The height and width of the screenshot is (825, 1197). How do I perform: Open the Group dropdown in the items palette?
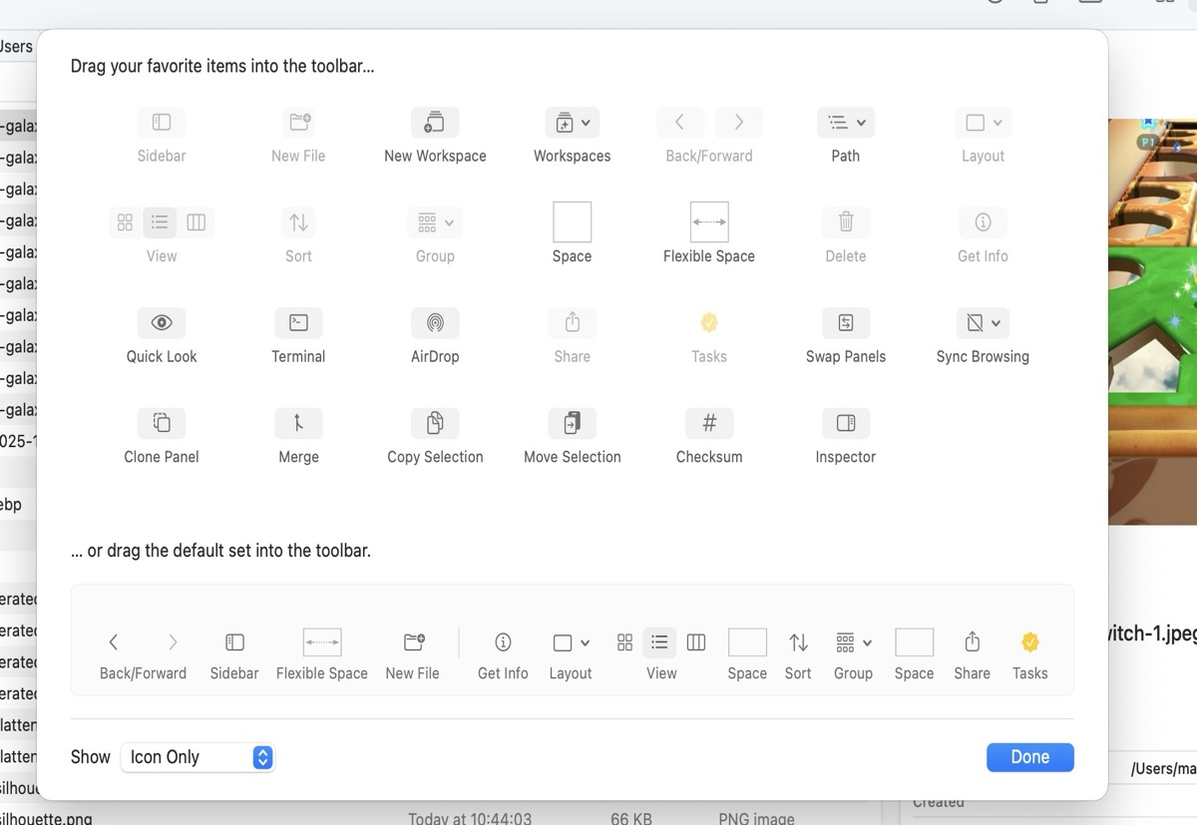[x=435, y=222]
